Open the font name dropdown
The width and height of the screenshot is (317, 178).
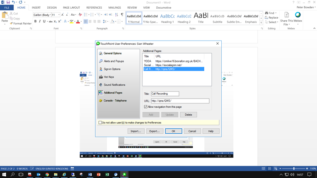[x=50, y=15]
